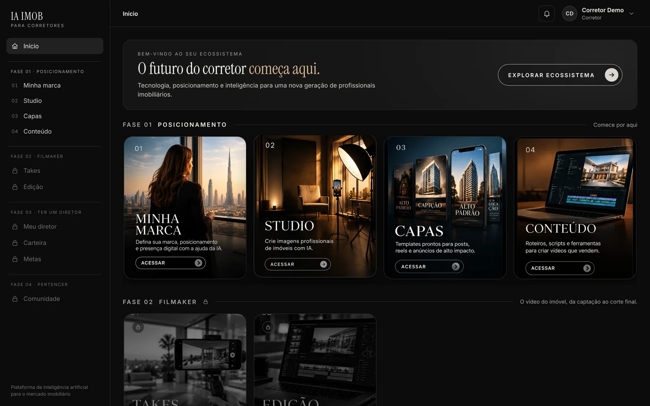650x406 pixels.
Task: Click Acessar on the Studio card
Action: tap(298, 264)
